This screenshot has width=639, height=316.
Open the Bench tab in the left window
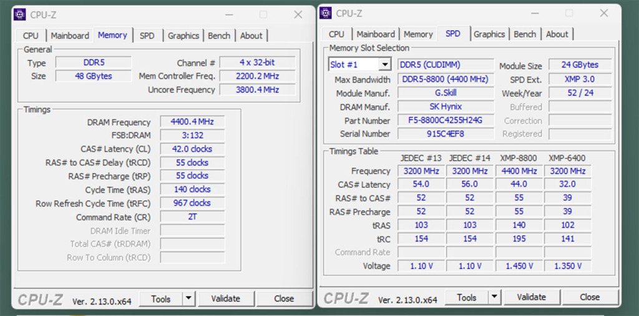[219, 36]
